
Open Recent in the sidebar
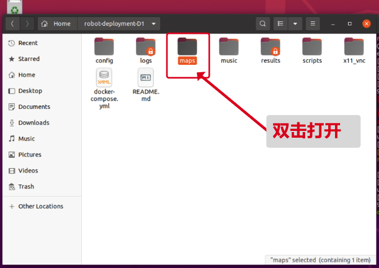click(x=28, y=43)
